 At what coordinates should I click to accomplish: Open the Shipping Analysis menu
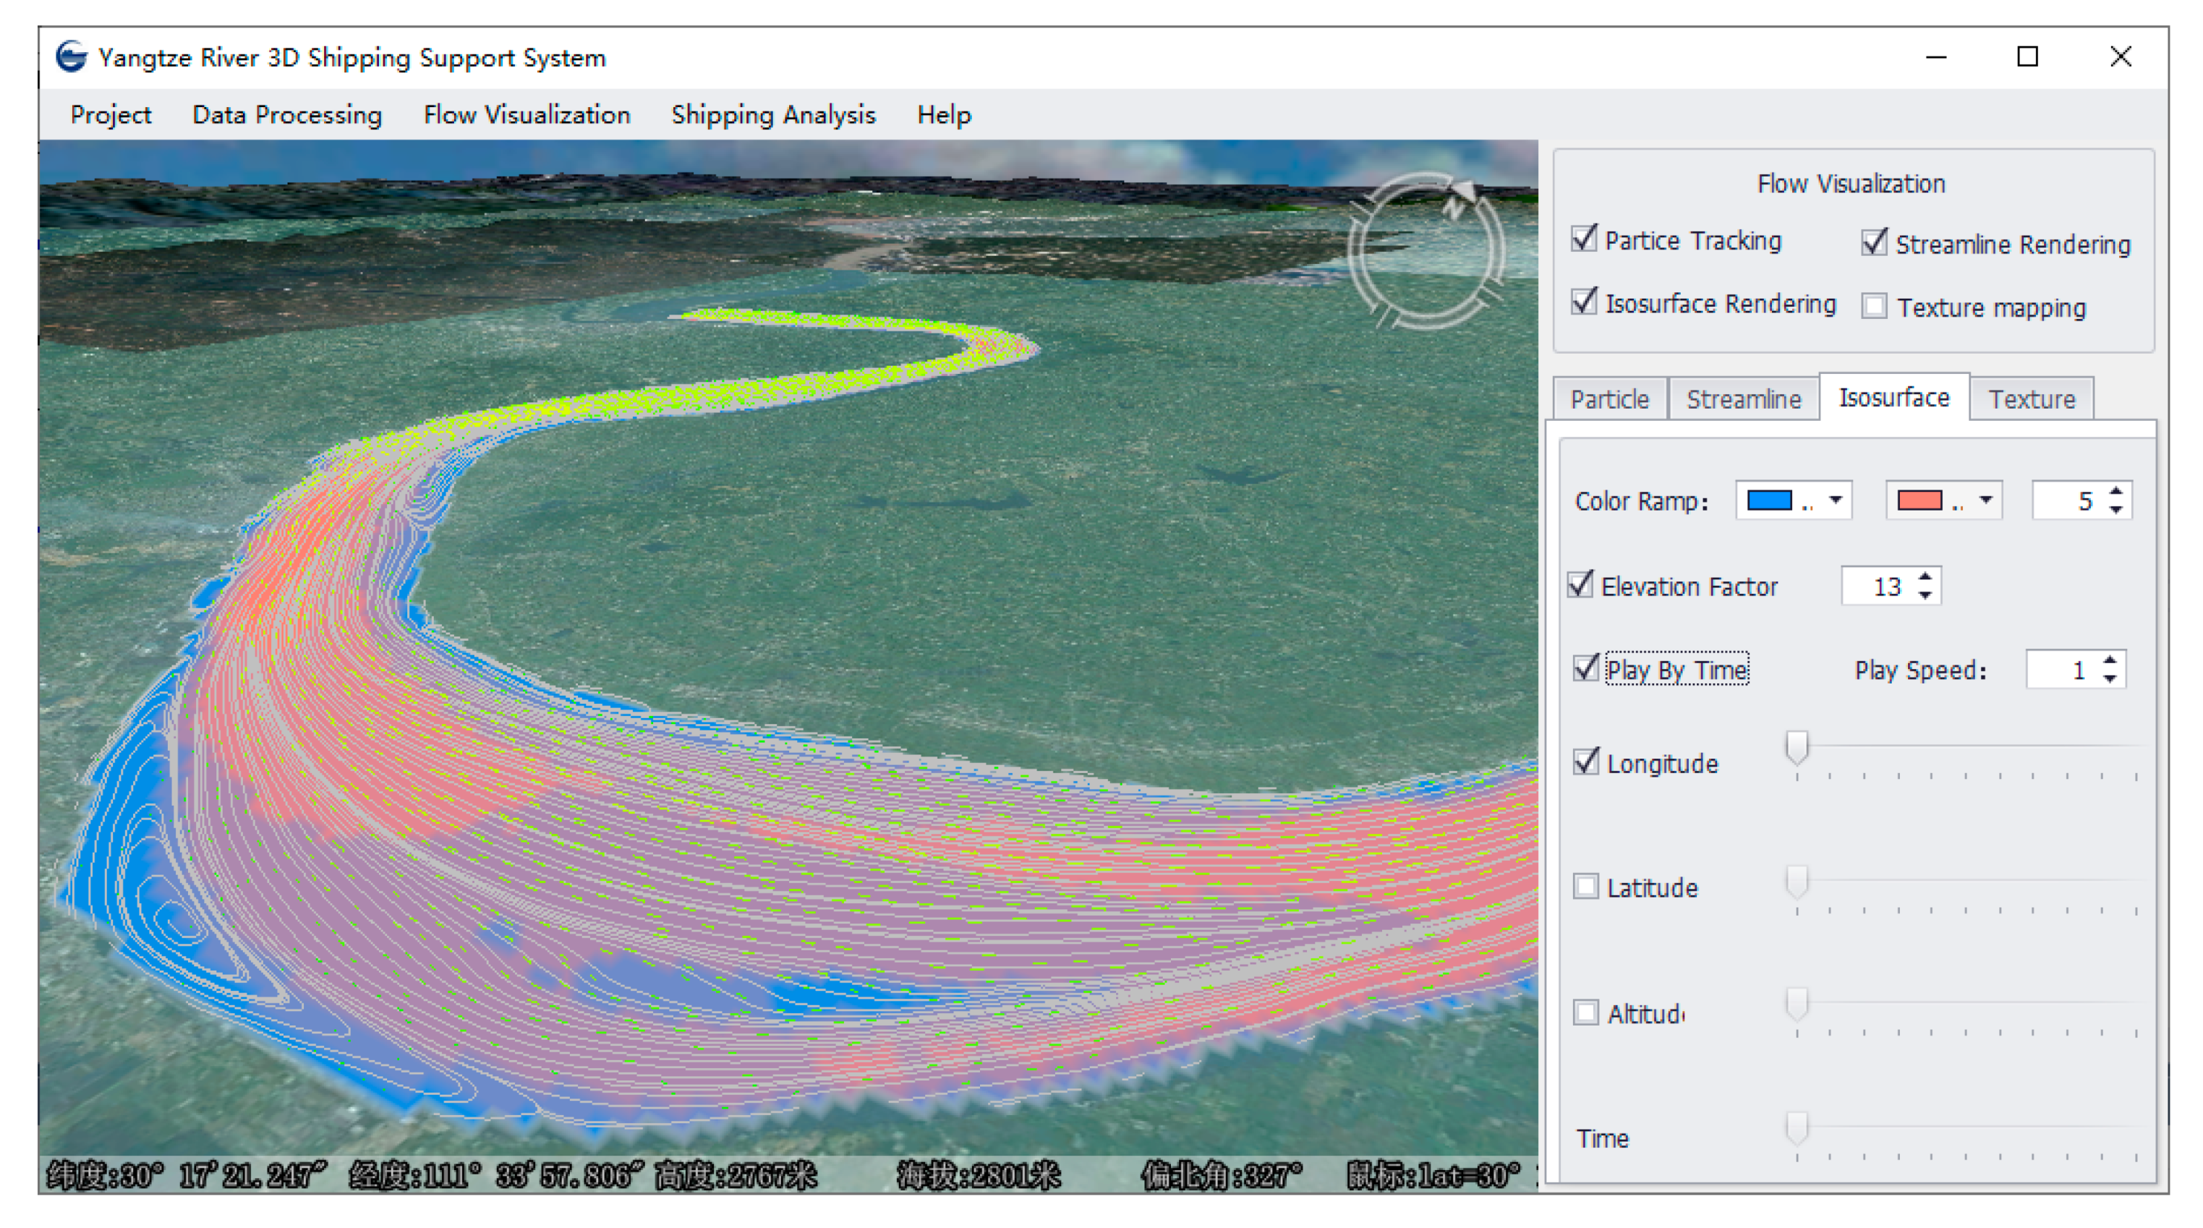pos(773,114)
